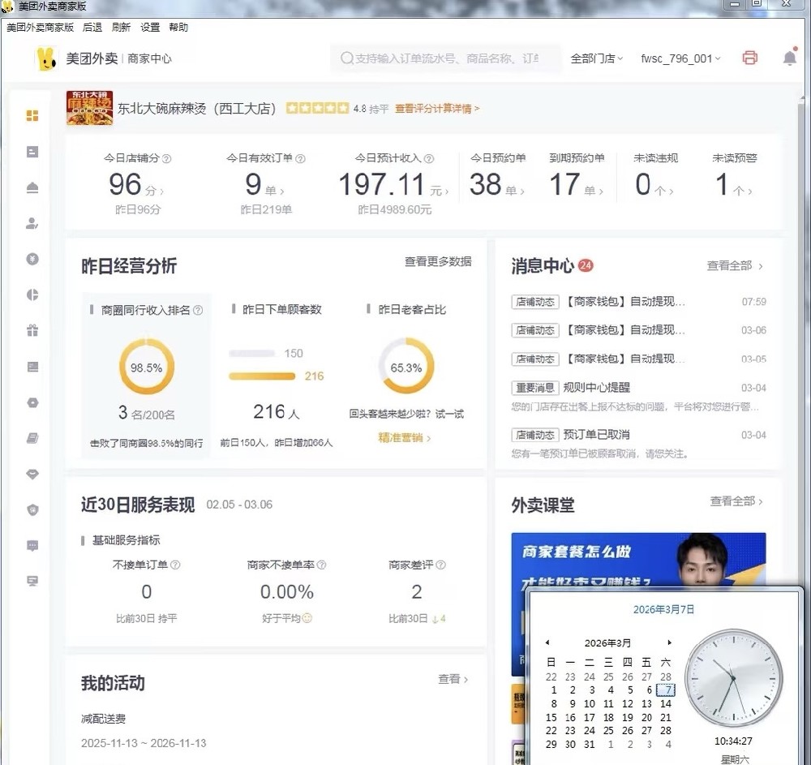
Task: Open the chat message icon in sidebar
Action: 31,545
